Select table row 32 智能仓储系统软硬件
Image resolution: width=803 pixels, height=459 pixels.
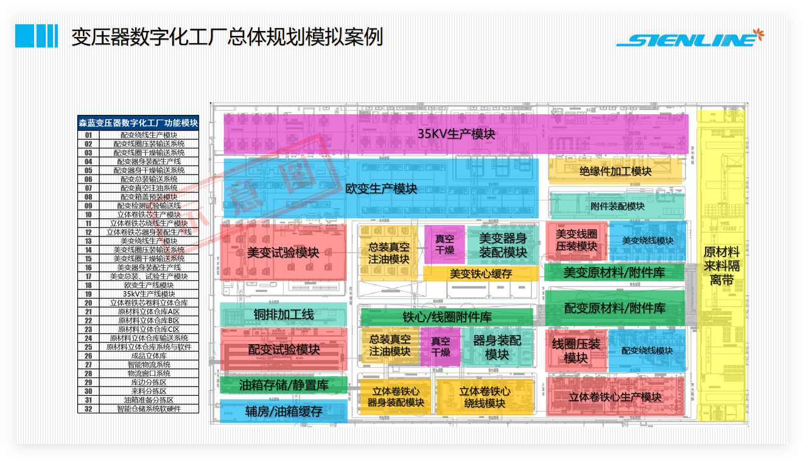[x=138, y=409]
